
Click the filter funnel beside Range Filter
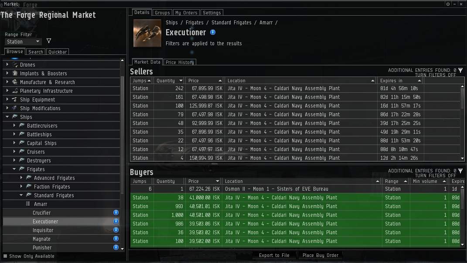49,41
